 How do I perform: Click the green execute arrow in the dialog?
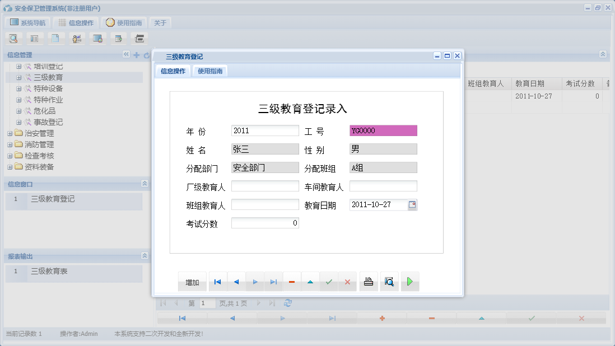point(409,282)
